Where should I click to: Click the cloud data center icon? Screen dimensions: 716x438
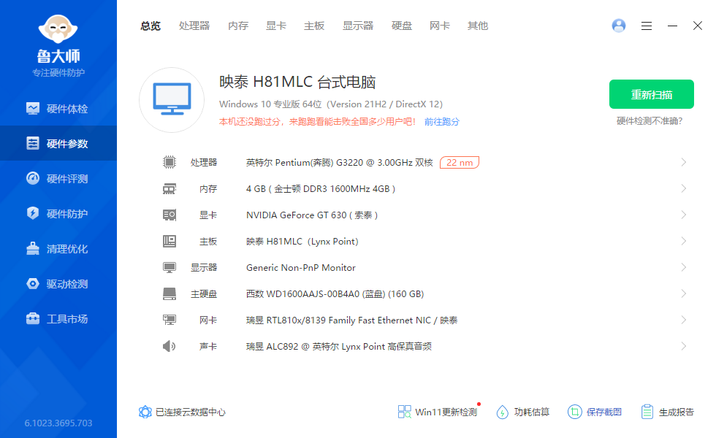tap(145, 412)
